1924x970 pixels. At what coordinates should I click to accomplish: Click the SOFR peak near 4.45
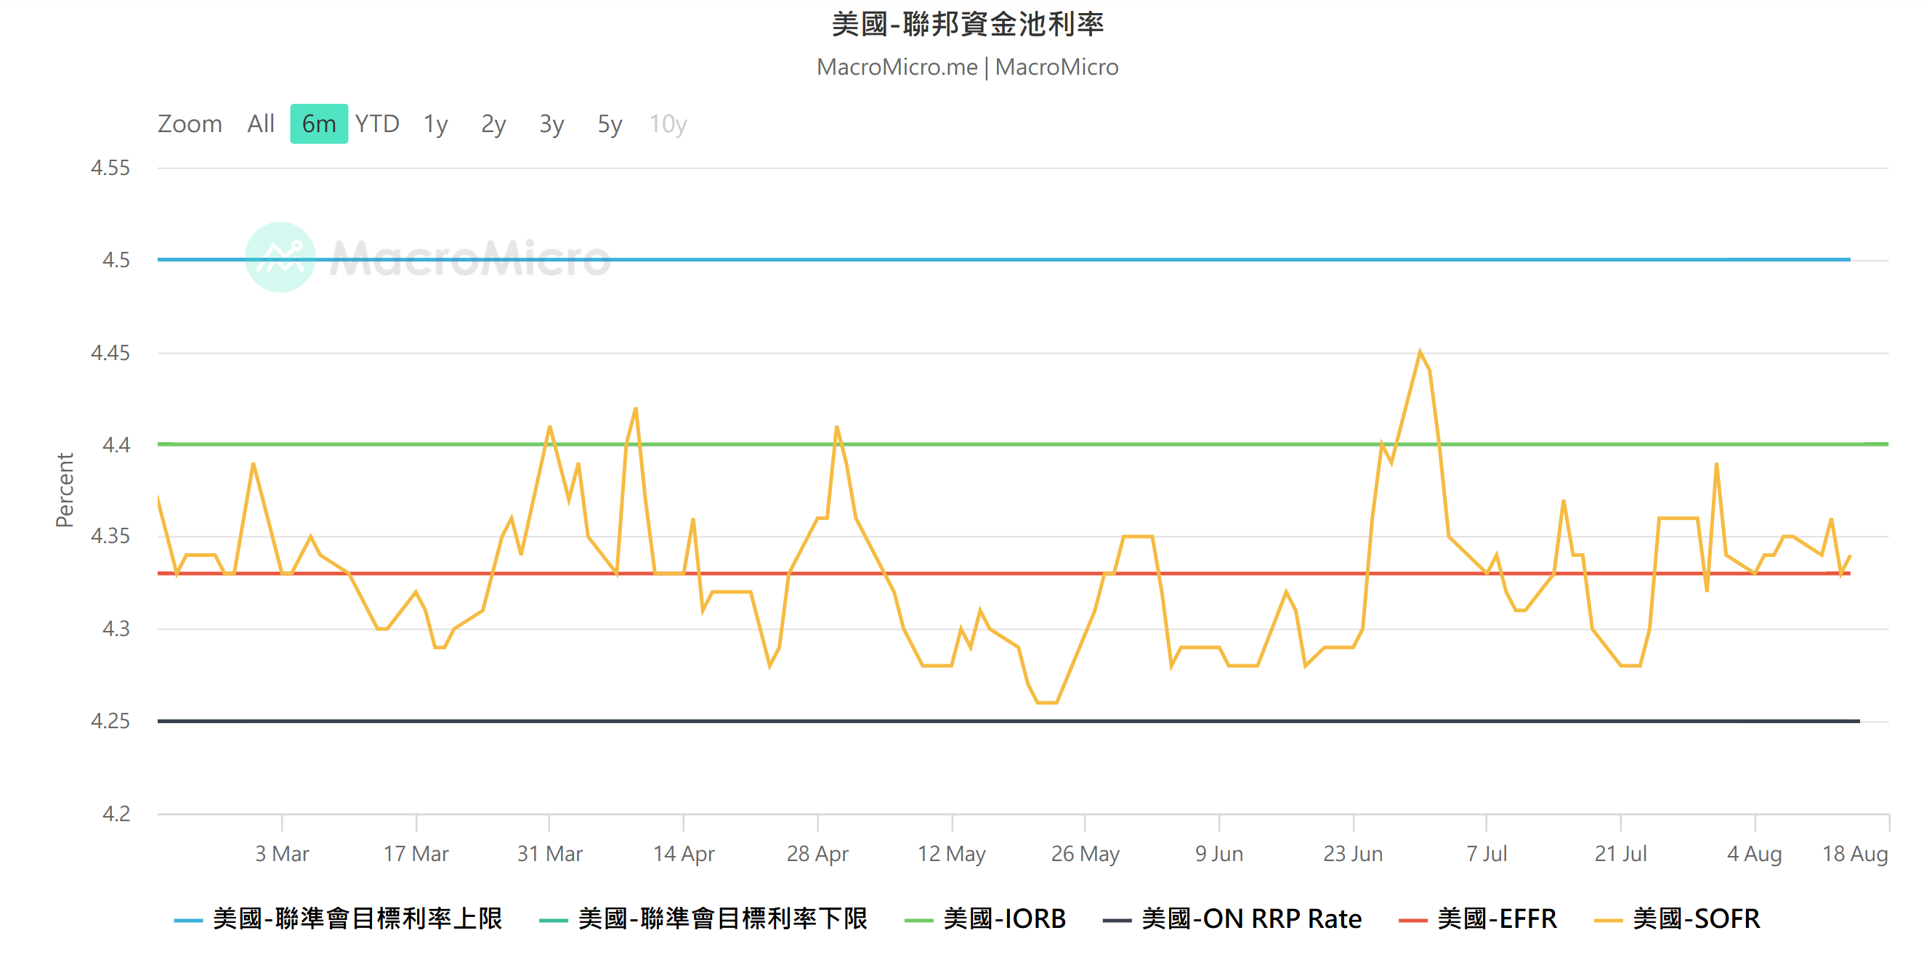(x=1420, y=351)
